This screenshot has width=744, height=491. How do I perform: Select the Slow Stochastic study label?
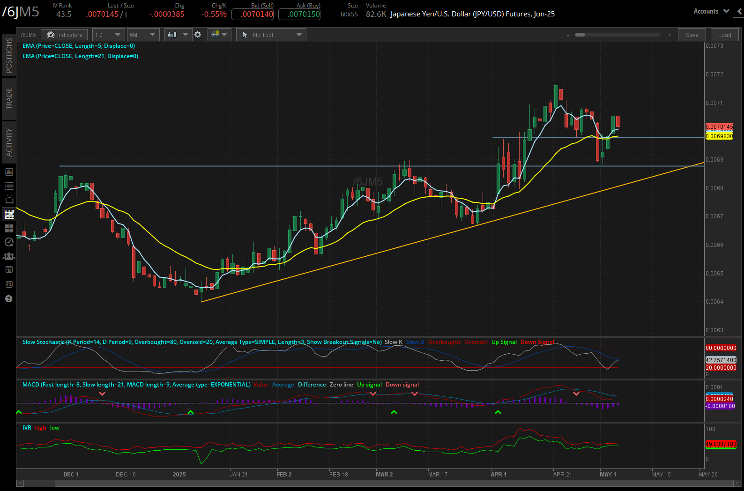pyautogui.click(x=202, y=342)
